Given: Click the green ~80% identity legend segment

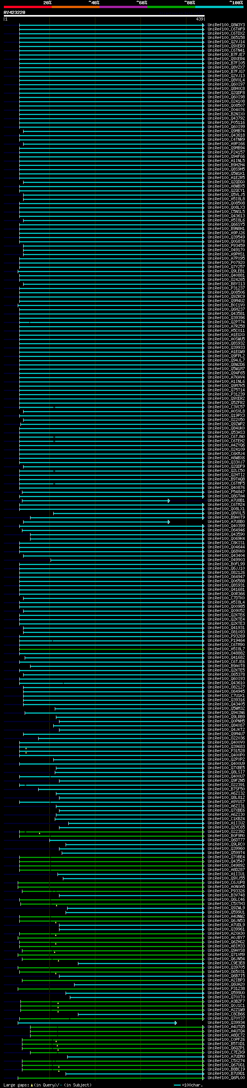Looking at the screenshot, I should (171, 7).
